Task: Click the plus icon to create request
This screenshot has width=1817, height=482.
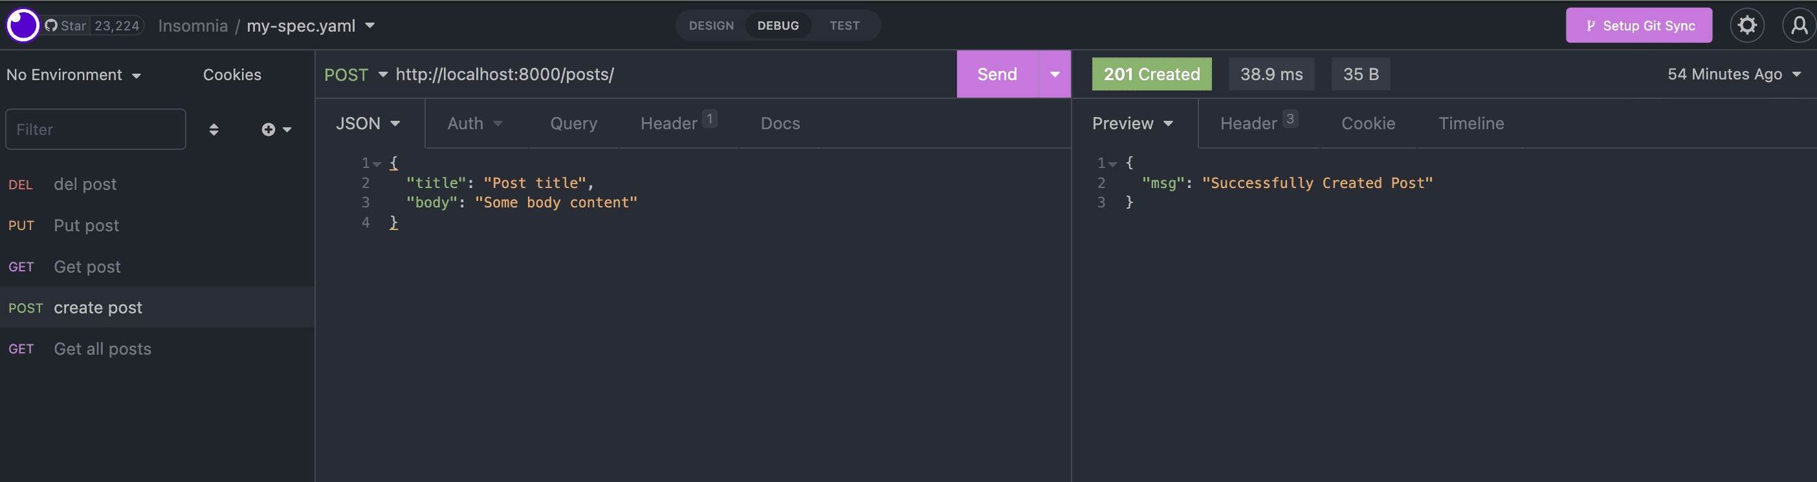Action: point(269,130)
